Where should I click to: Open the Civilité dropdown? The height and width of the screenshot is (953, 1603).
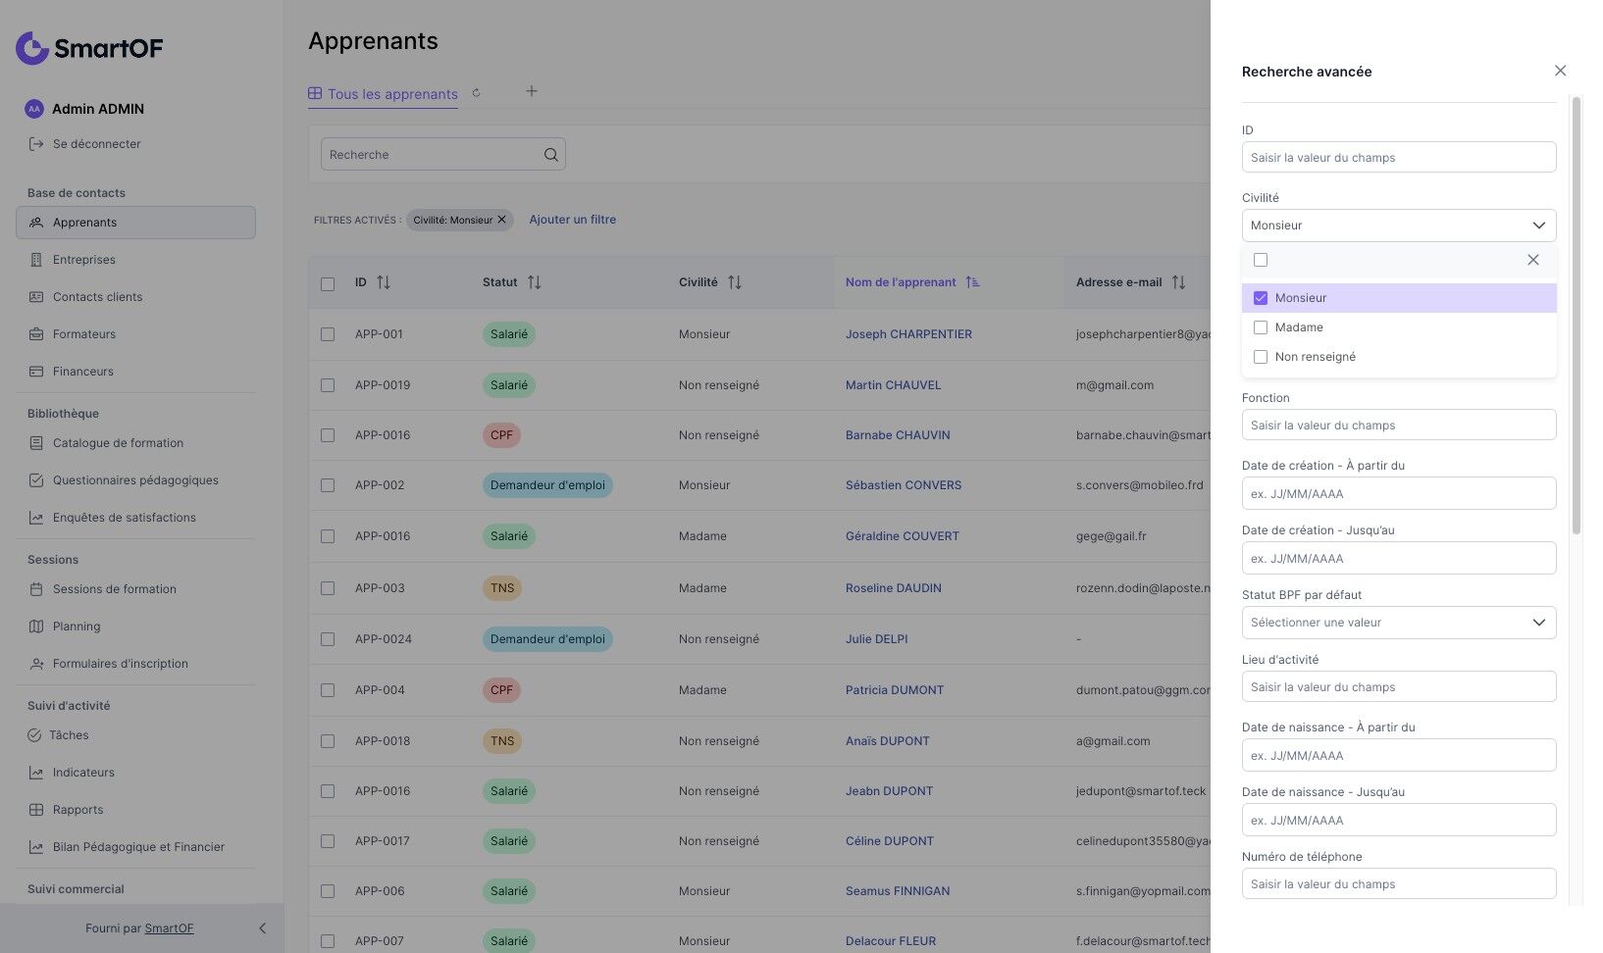(1398, 226)
